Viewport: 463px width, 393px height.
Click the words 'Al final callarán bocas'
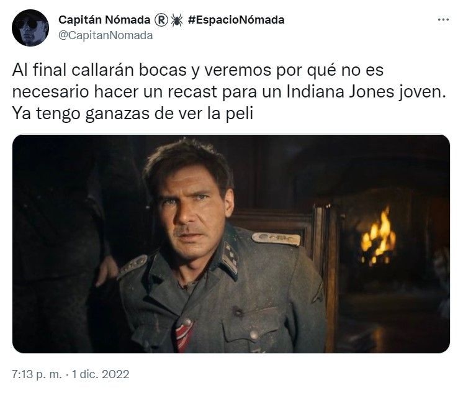(99, 70)
